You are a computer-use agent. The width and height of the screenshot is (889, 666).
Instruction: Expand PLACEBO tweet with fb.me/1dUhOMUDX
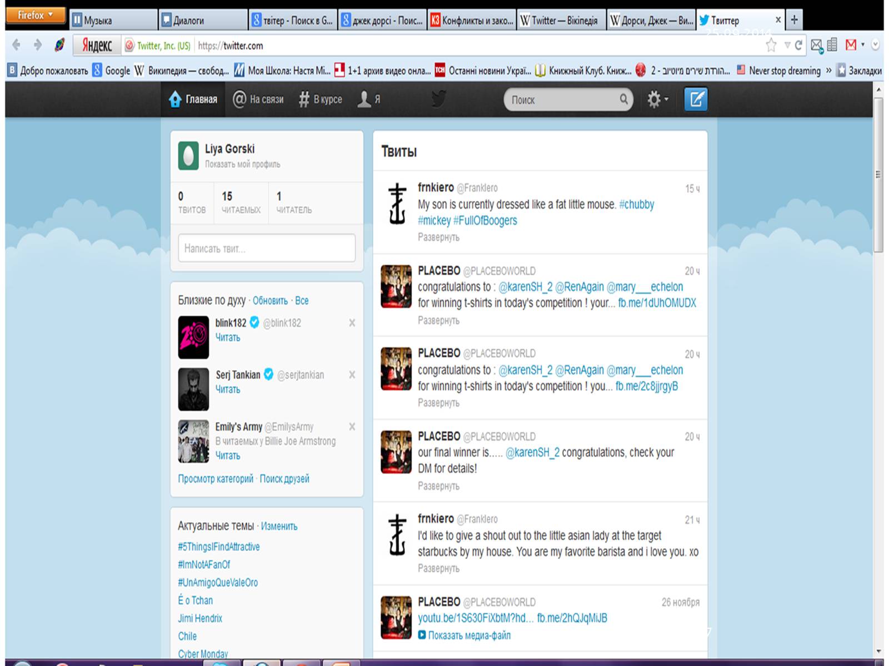pyautogui.click(x=438, y=321)
